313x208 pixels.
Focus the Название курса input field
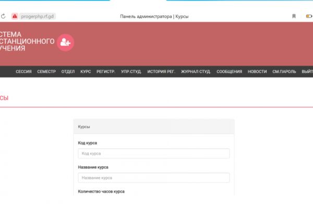[154, 178]
